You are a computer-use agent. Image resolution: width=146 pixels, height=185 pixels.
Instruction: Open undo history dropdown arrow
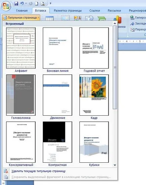[26, 3]
